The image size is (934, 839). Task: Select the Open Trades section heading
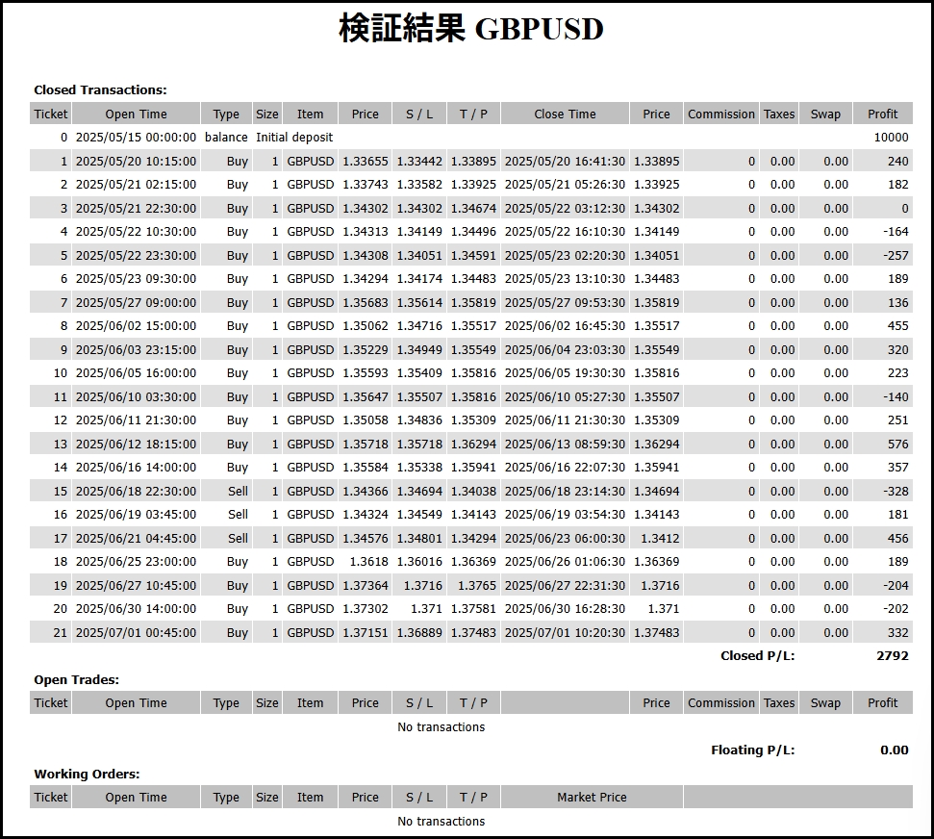click(x=76, y=679)
